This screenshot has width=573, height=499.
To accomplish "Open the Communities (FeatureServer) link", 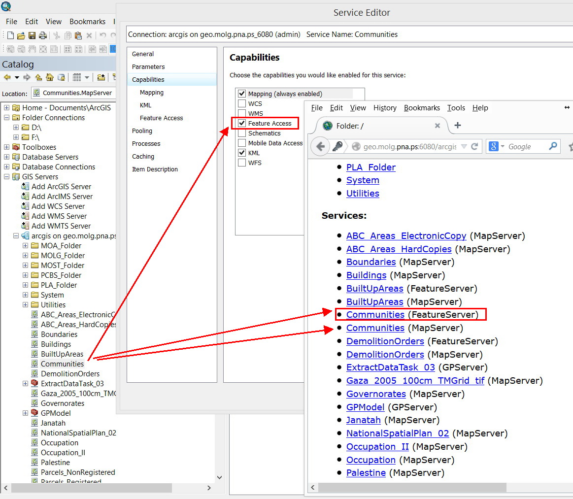I will pyautogui.click(x=375, y=315).
